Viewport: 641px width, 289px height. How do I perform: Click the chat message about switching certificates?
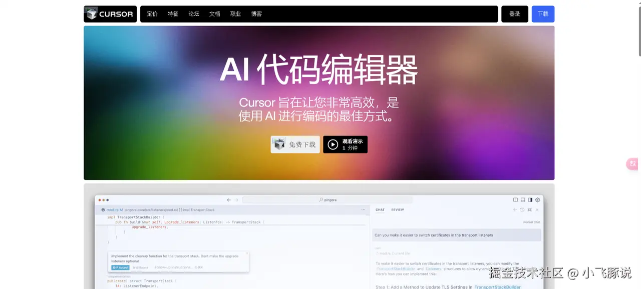(x=457, y=235)
